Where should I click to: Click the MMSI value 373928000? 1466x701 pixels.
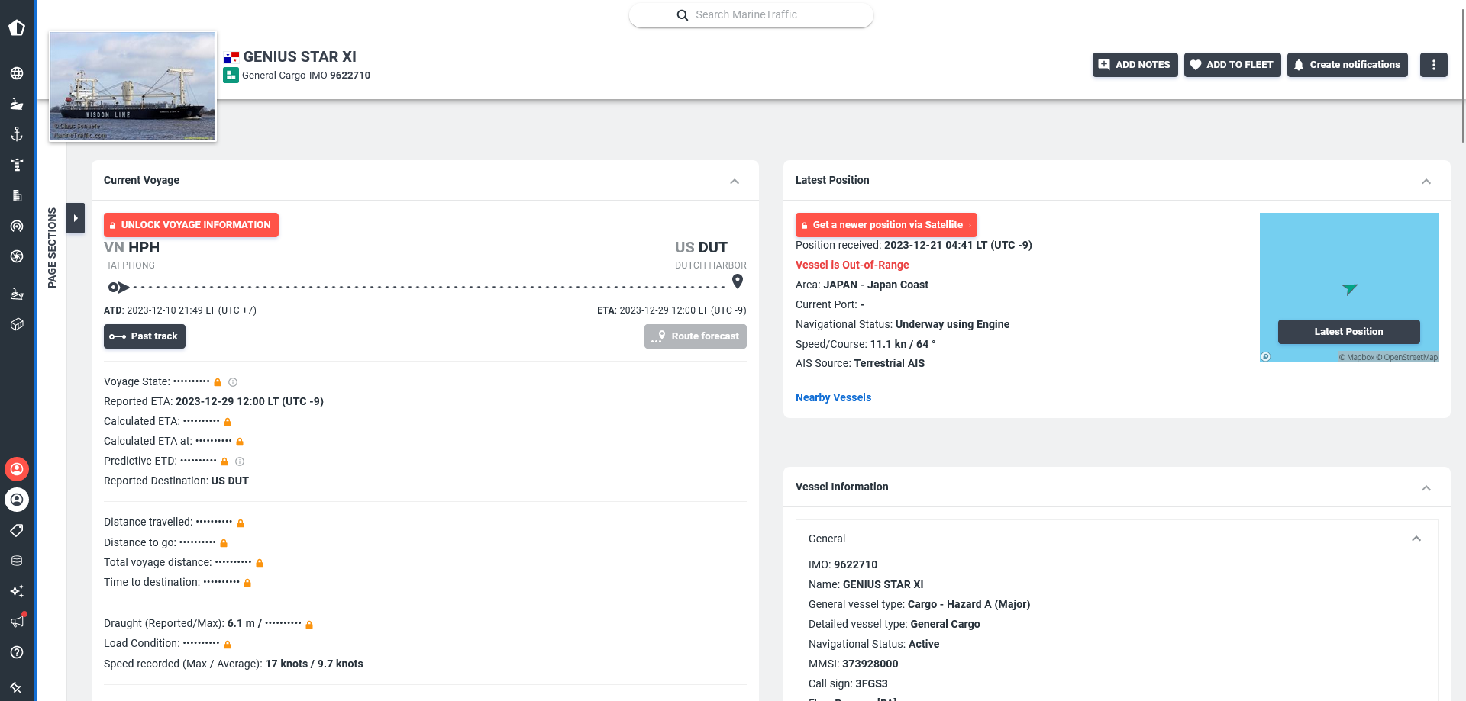coord(870,664)
